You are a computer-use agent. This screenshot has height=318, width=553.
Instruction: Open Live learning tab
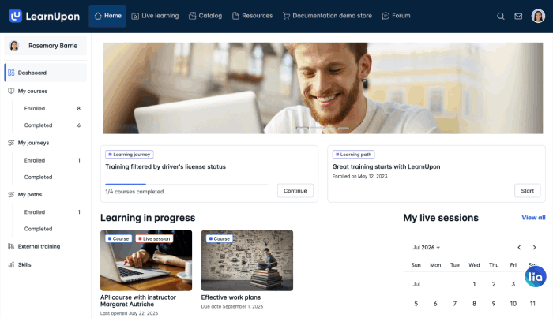pos(155,16)
